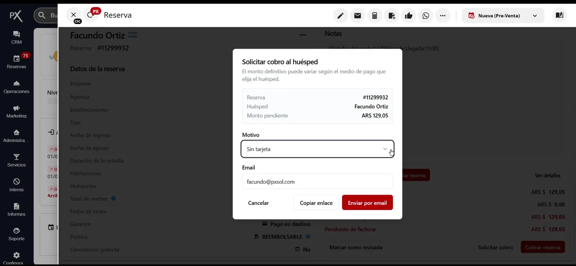Image resolution: width=576 pixels, height=266 pixels.
Task: Click the add document icon
Action: pos(392,15)
